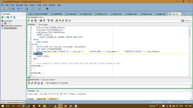Open the History tab next to SQL Worksheet

point(41,17)
